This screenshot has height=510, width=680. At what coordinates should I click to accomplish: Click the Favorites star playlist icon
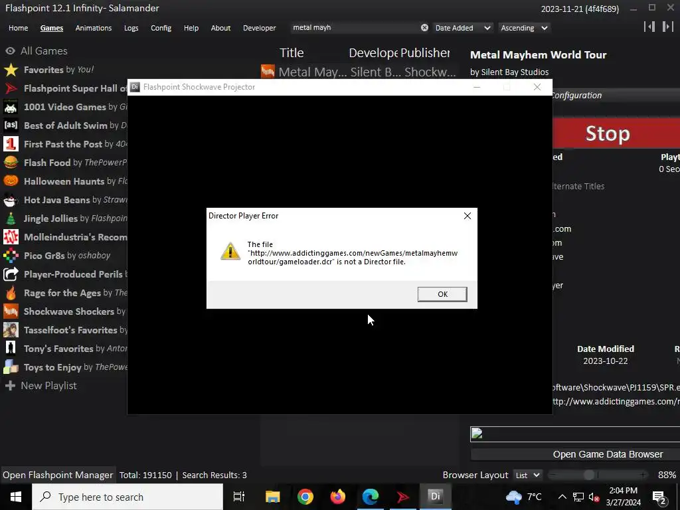[x=11, y=70]
